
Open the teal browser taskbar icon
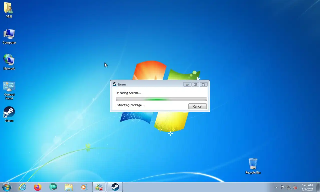coord(53,187)
